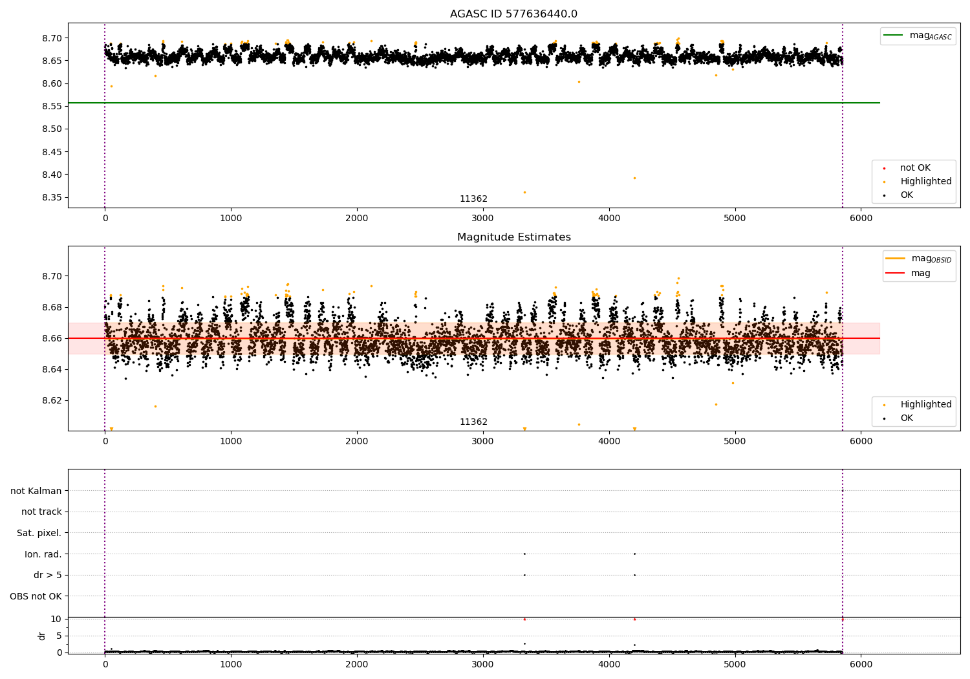Click the 11362 label in the top plot

pos(473,199)
